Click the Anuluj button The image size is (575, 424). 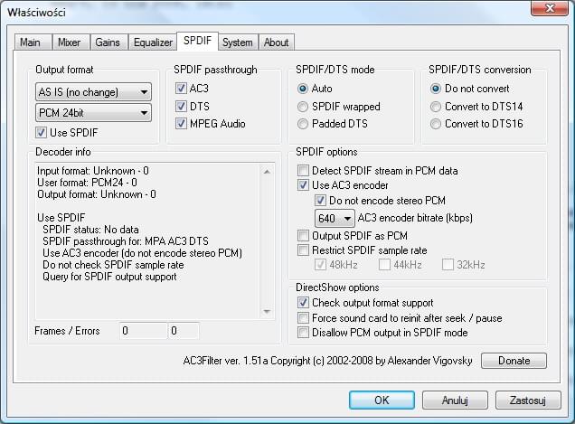(x=455, y=400)
